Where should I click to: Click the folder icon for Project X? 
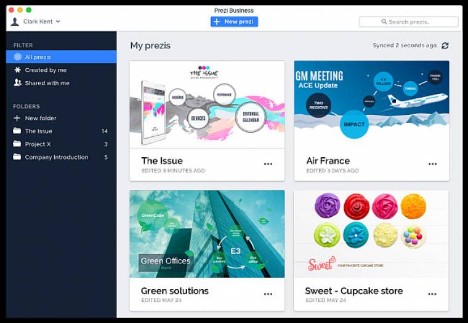coord(17,144)
